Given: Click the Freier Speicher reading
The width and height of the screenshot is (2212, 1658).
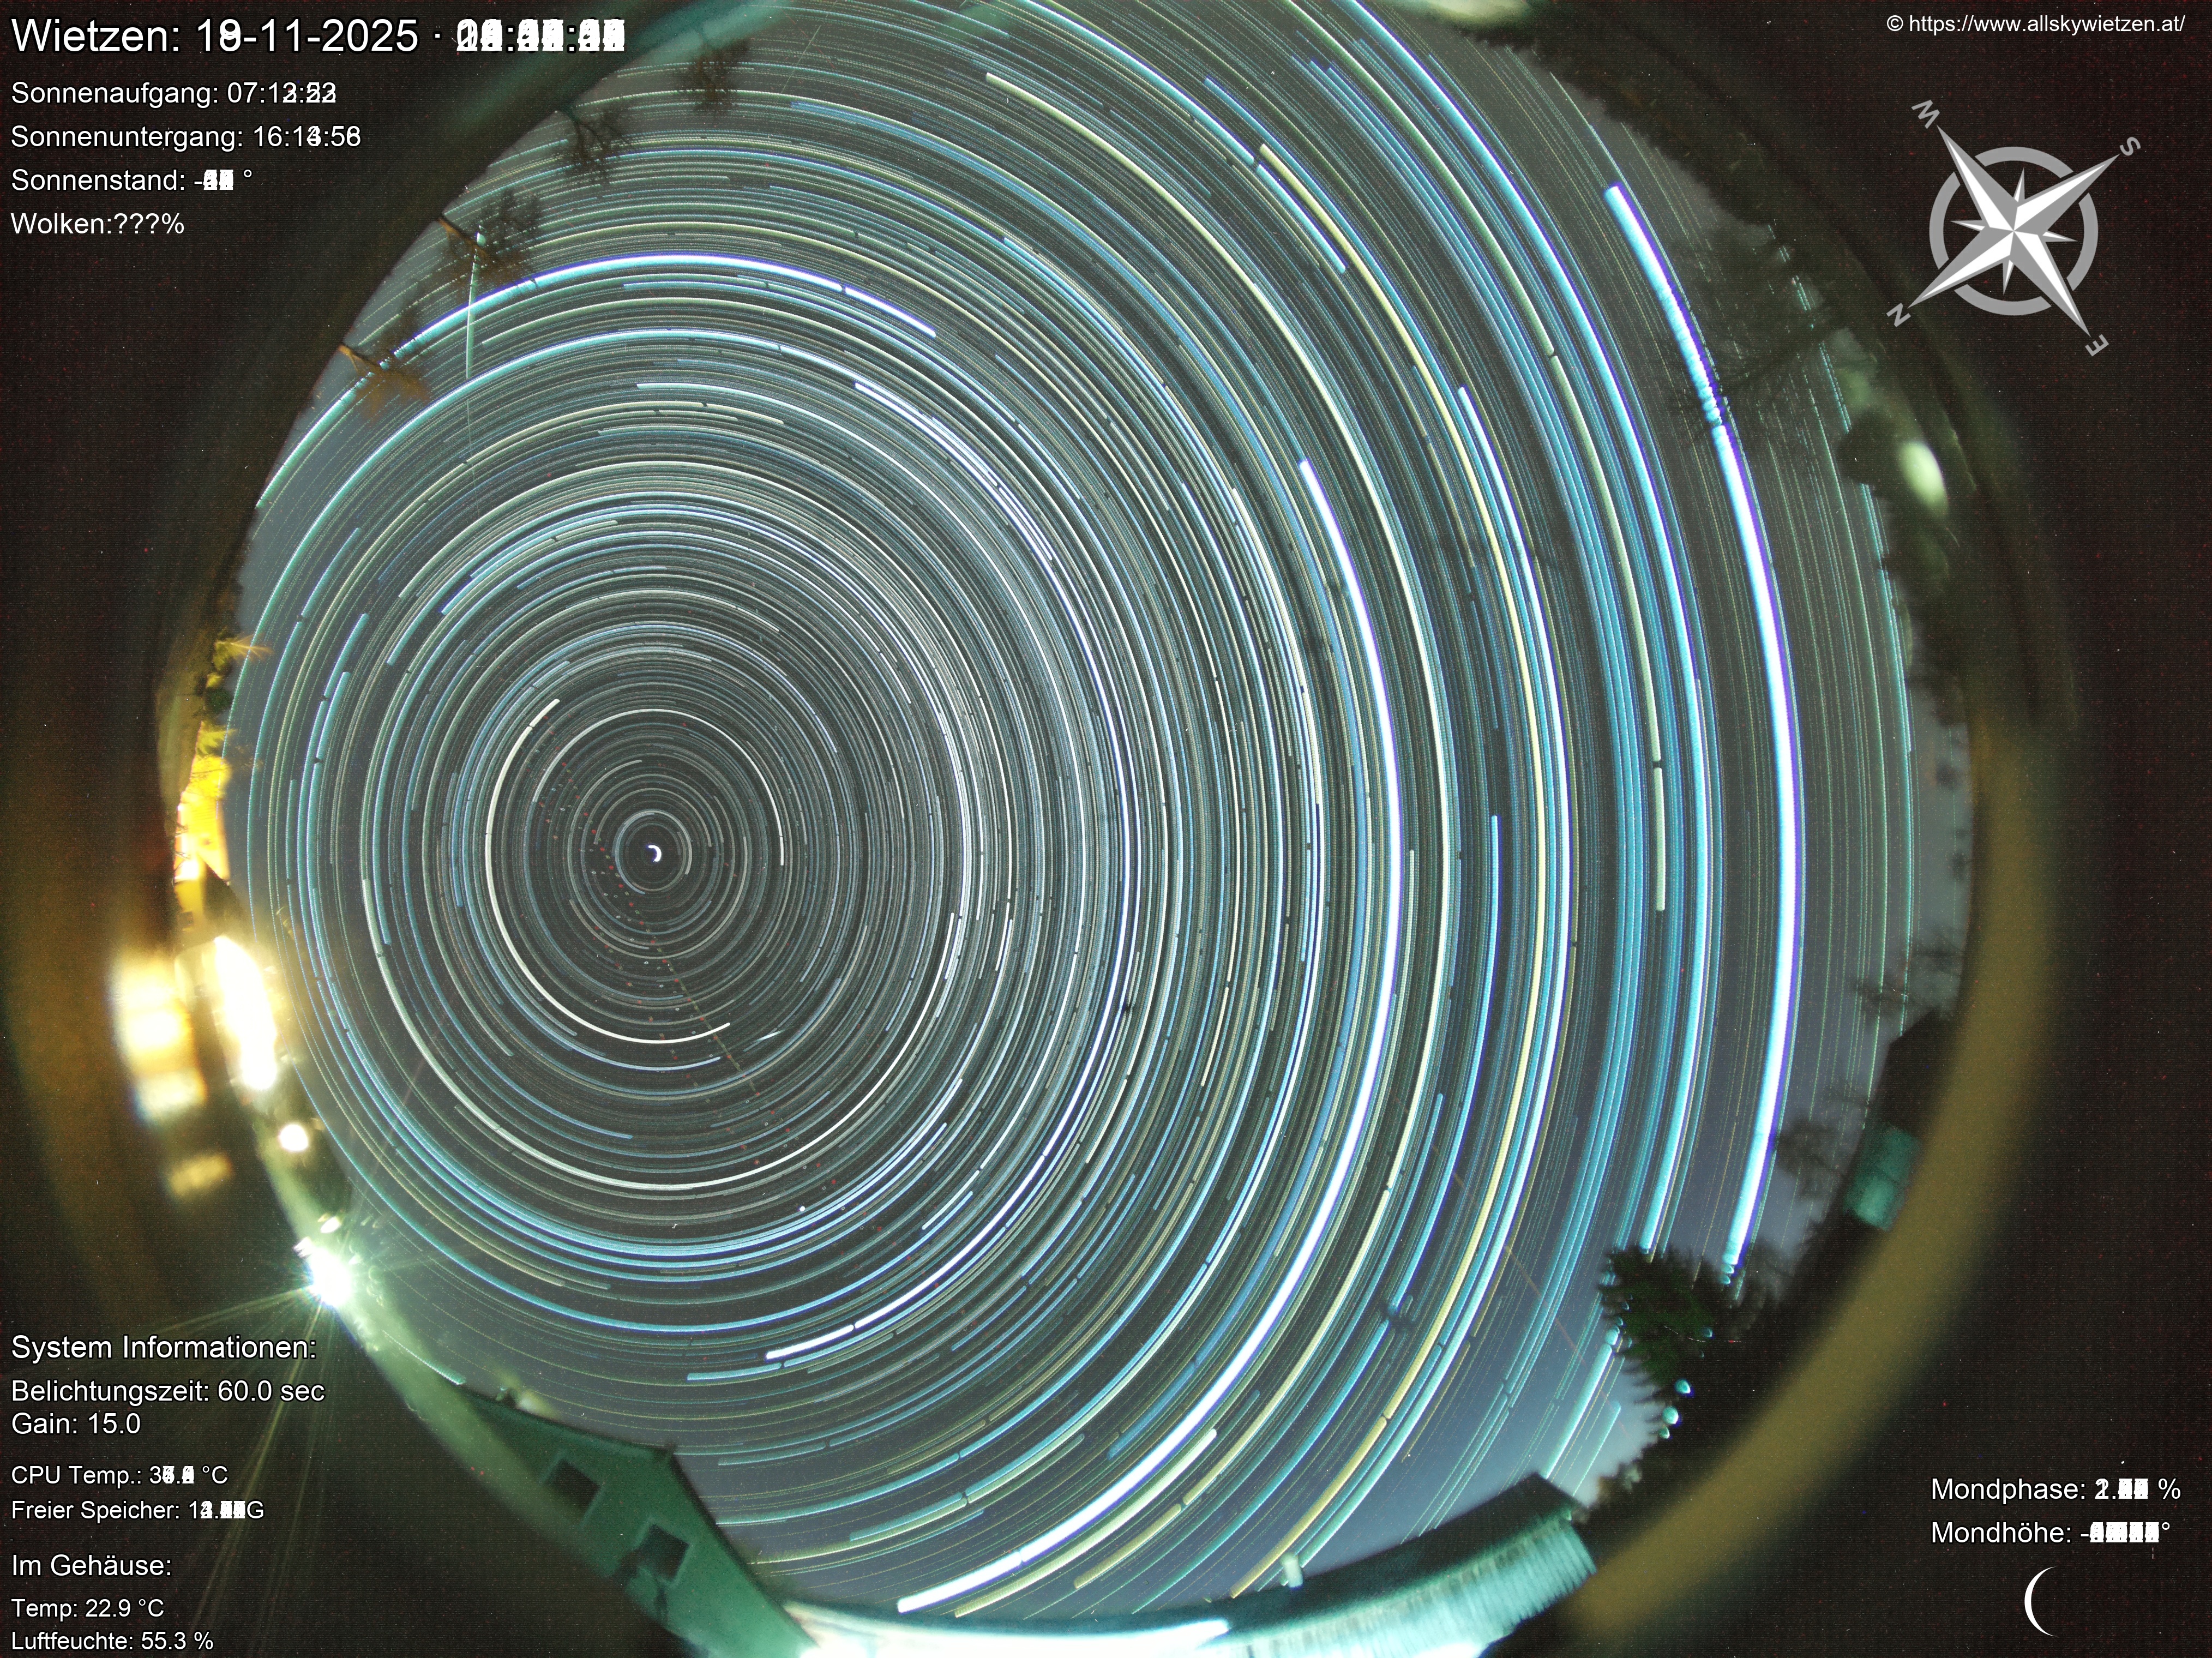Looking at the screenshot, I should click(138, 1510).
